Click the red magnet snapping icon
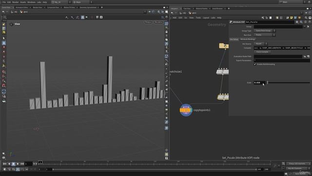 4,86
